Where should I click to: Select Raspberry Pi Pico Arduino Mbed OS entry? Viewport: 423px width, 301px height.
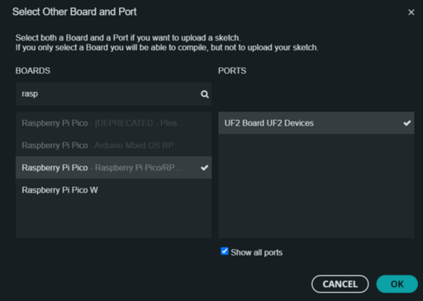point(113,146)
